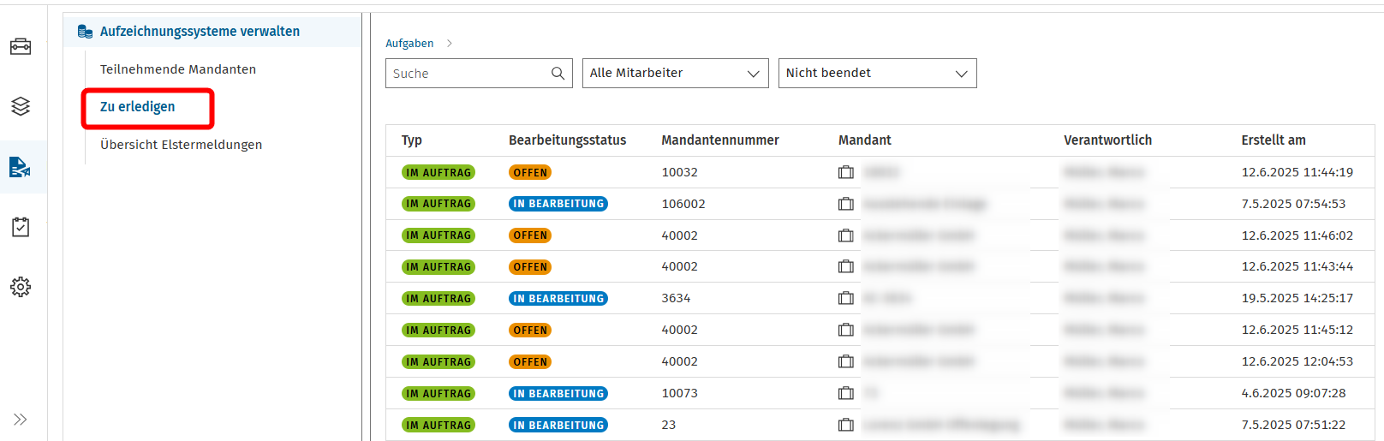1384x441 pixels.
Task: Click Mandantennummer 10073 cell
Action: (679, 393)
